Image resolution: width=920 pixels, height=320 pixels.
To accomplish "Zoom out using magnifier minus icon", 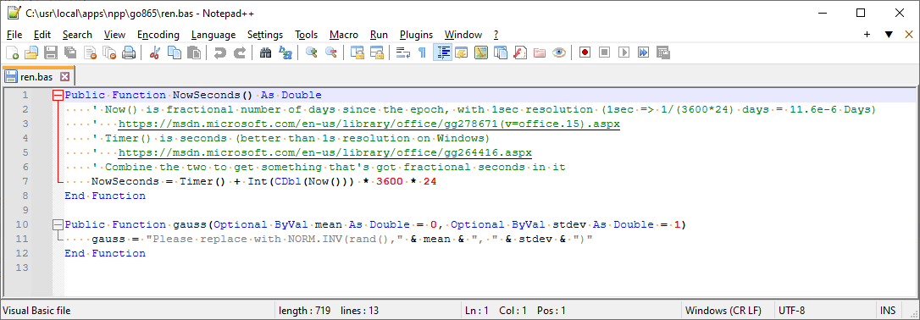I will point(330,52).
